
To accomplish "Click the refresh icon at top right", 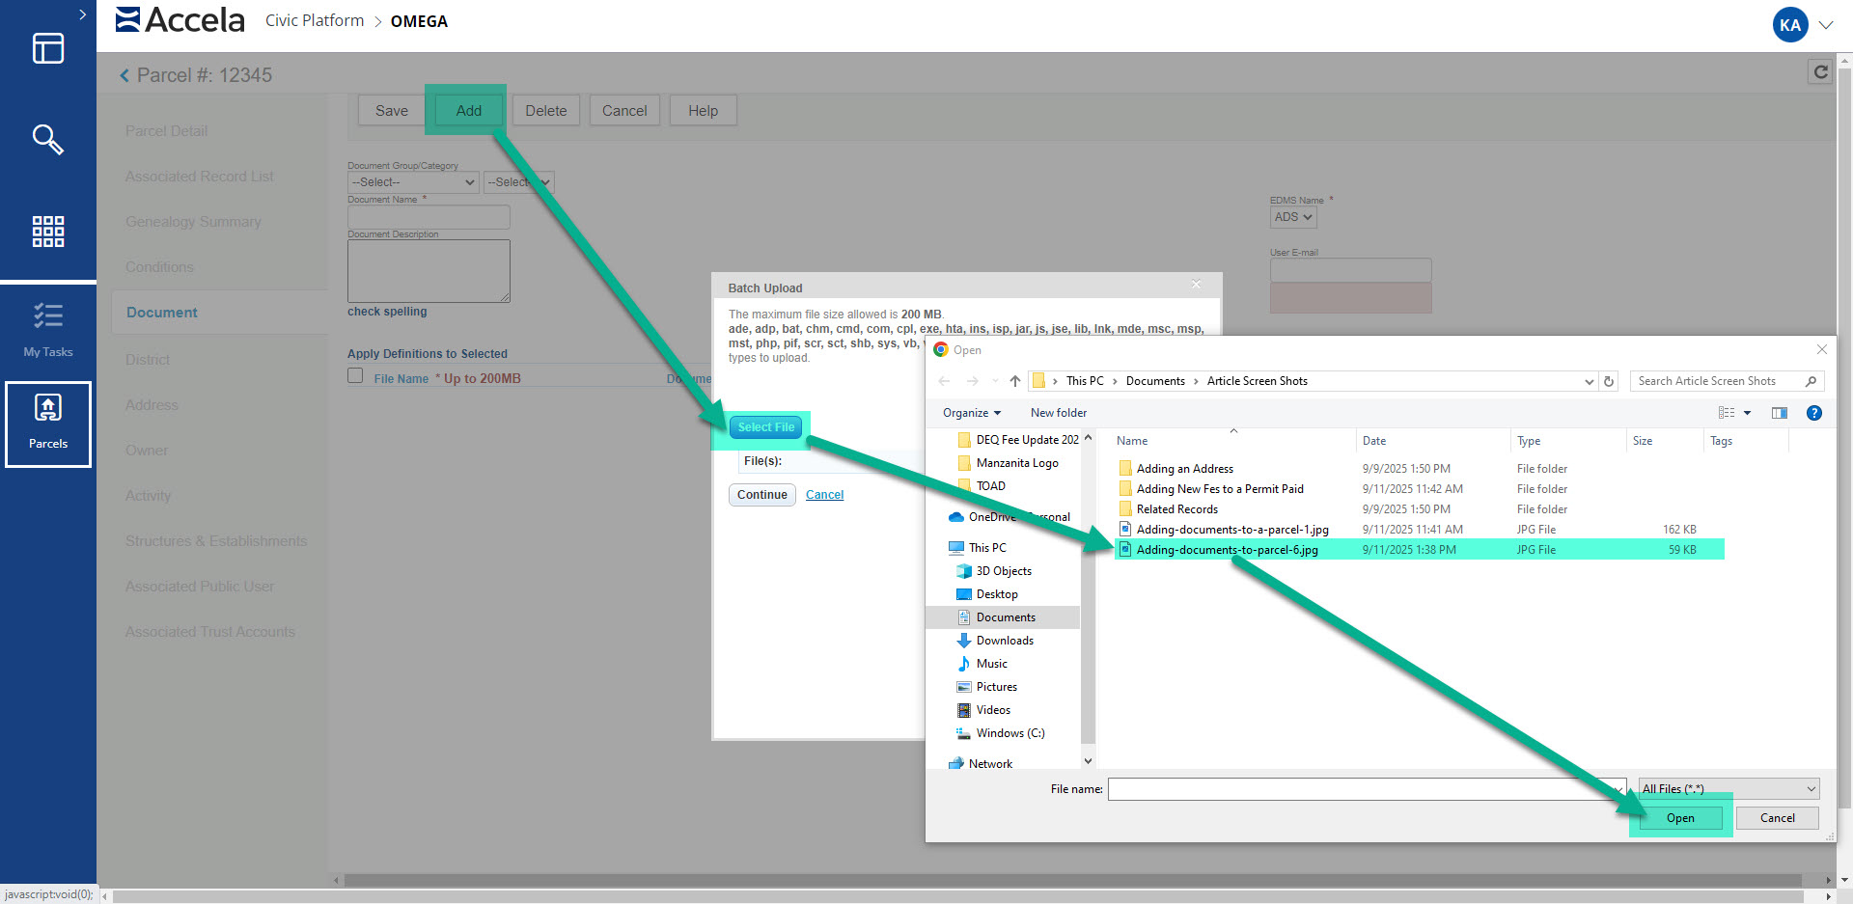I will tap(1820, 71).
